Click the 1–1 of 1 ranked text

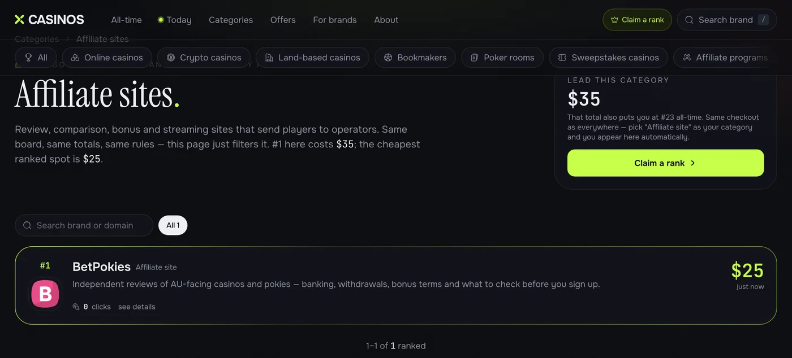[395, 346]
